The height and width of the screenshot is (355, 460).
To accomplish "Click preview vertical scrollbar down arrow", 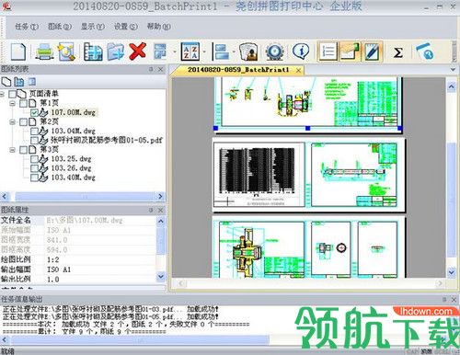I will (x=451, y=271).
